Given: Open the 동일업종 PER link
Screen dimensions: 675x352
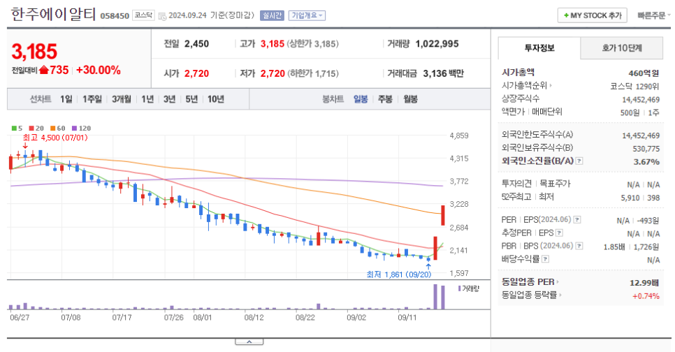Looking at the screenshot, I should point(530,282).
